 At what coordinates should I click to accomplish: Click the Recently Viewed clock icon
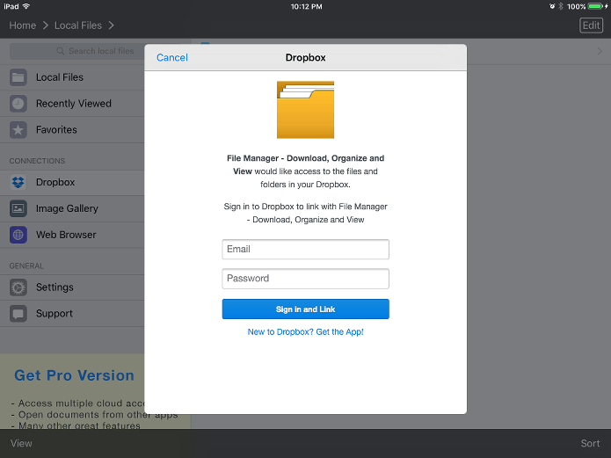coord(18,104)
